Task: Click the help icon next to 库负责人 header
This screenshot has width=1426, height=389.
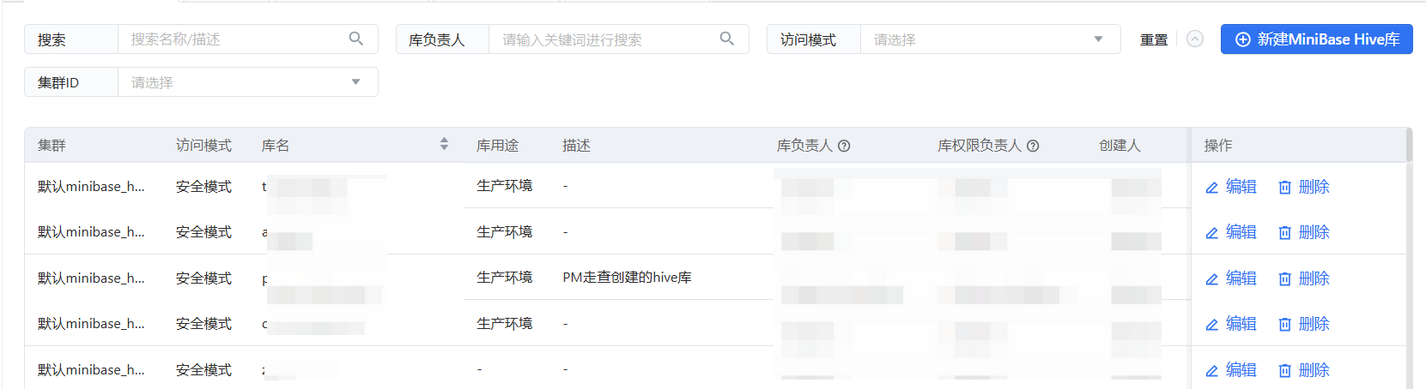Action: [844, 146]
